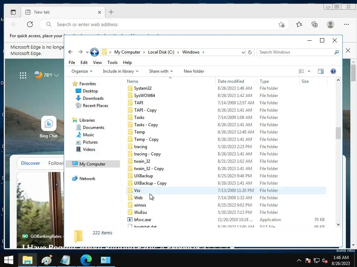
Task: Select Libraries in navigation pane
Action: pyautogui.click(x=87, y=120)
